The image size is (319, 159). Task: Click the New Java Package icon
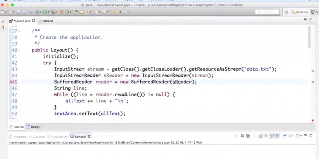click(61, 12)
